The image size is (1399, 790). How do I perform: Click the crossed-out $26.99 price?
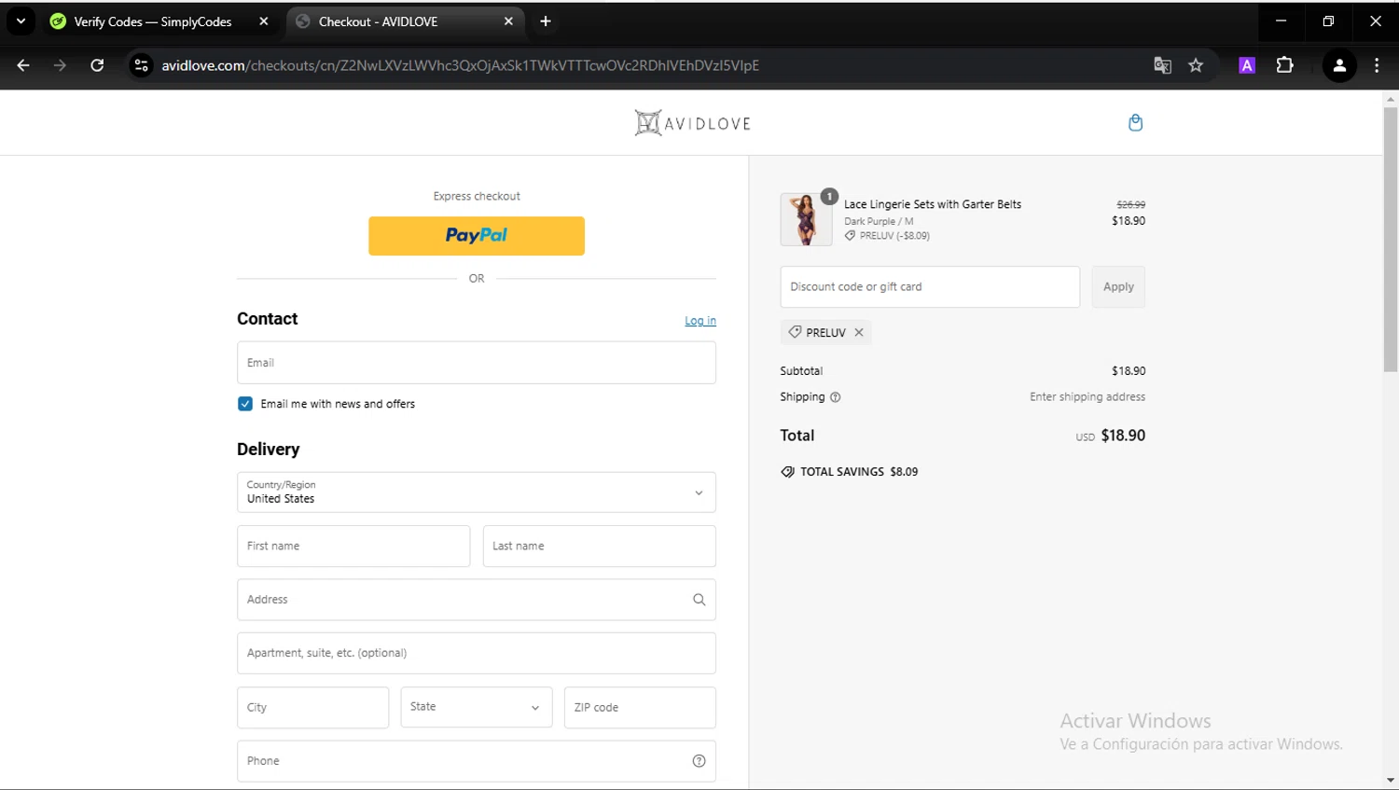click(1131, 204)
